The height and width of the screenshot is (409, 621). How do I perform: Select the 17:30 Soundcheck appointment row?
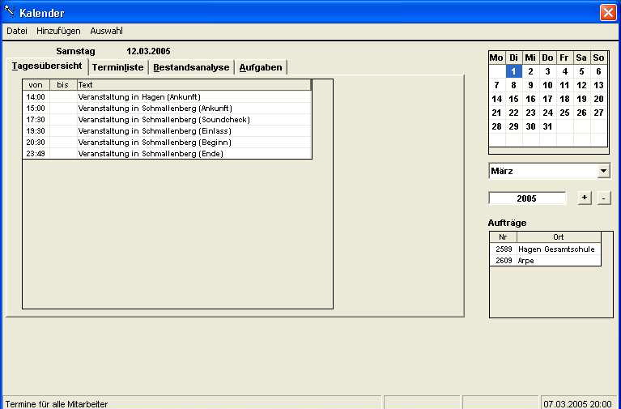point(166,119)
